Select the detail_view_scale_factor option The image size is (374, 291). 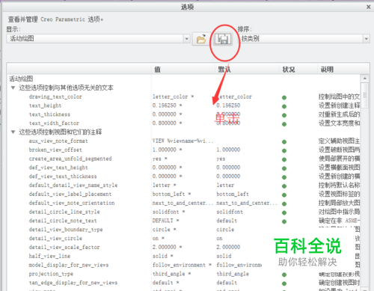tap(64, 247)
